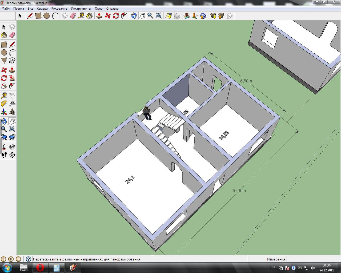Select the Polygon drawing tool

(x=4, y=61)
